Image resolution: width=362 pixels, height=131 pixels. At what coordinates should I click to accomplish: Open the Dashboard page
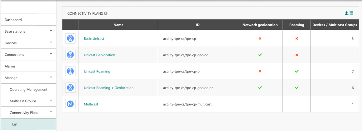[13, 20]
